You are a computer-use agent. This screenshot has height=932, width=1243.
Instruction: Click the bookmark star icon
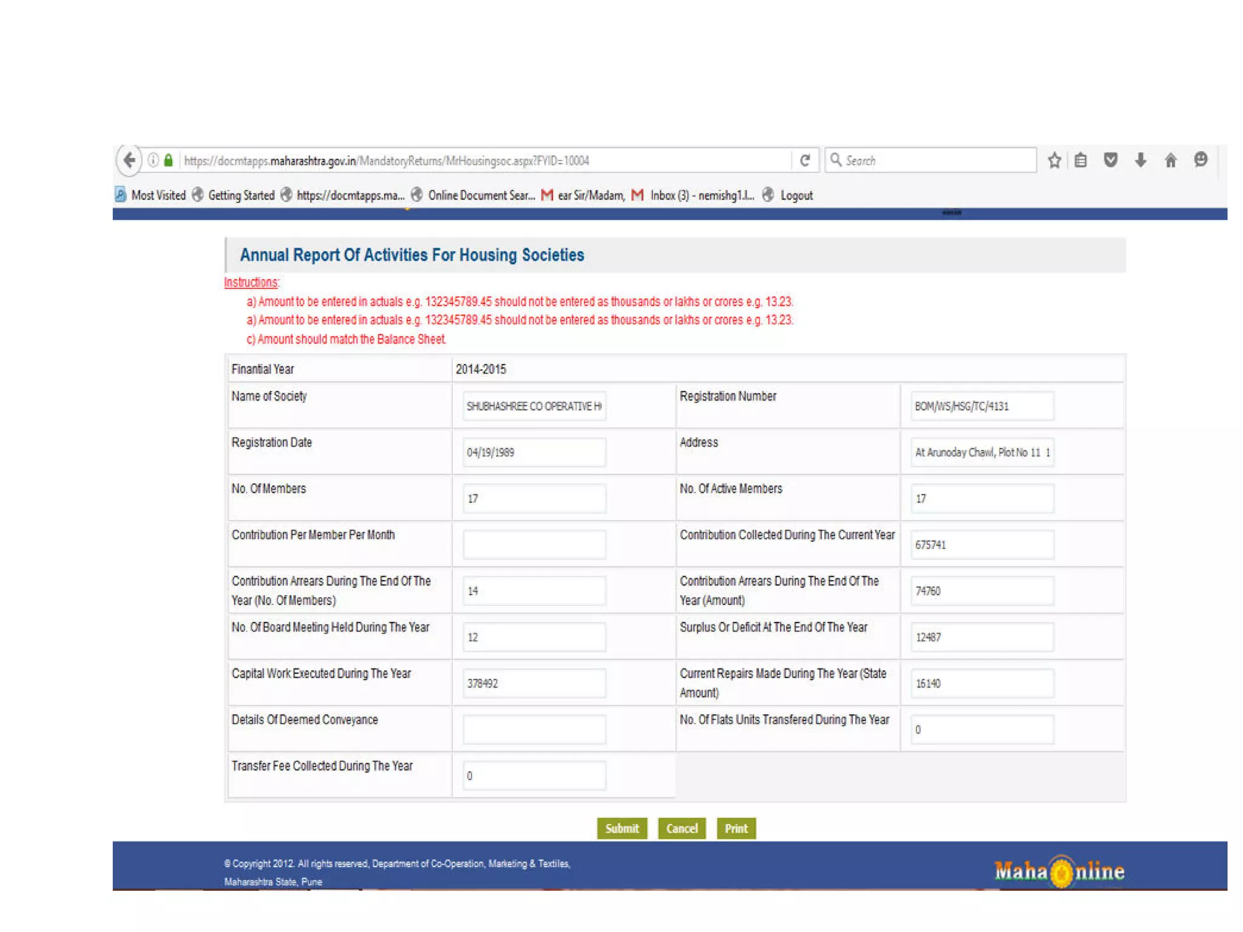[1054, 160]
